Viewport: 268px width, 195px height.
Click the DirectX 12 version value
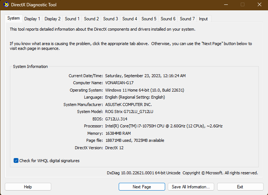click(x=114, y=148)
